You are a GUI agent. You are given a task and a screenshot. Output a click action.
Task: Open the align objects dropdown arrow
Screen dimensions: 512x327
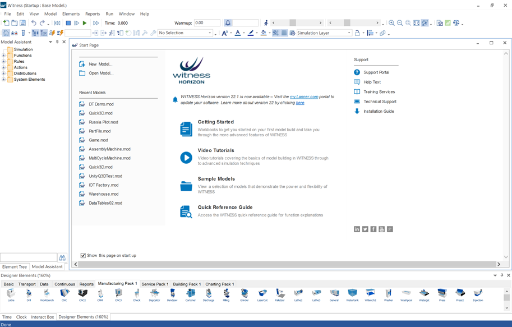click(x=376, y=33)
